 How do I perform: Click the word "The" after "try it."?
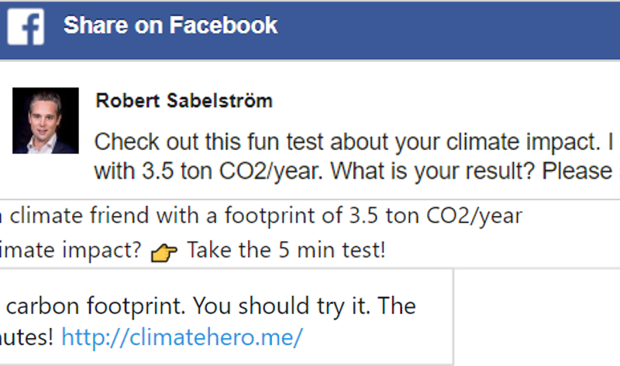click(397, 306)
